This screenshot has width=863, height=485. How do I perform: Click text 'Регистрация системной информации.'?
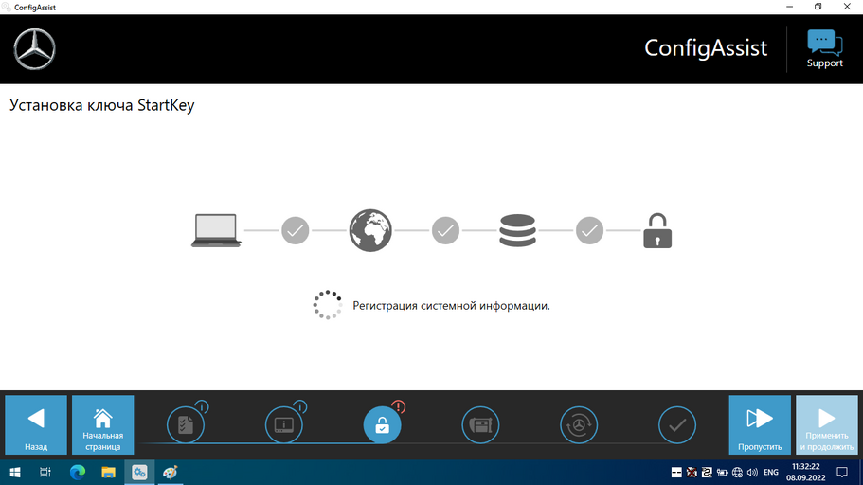(x=451, y=306)
